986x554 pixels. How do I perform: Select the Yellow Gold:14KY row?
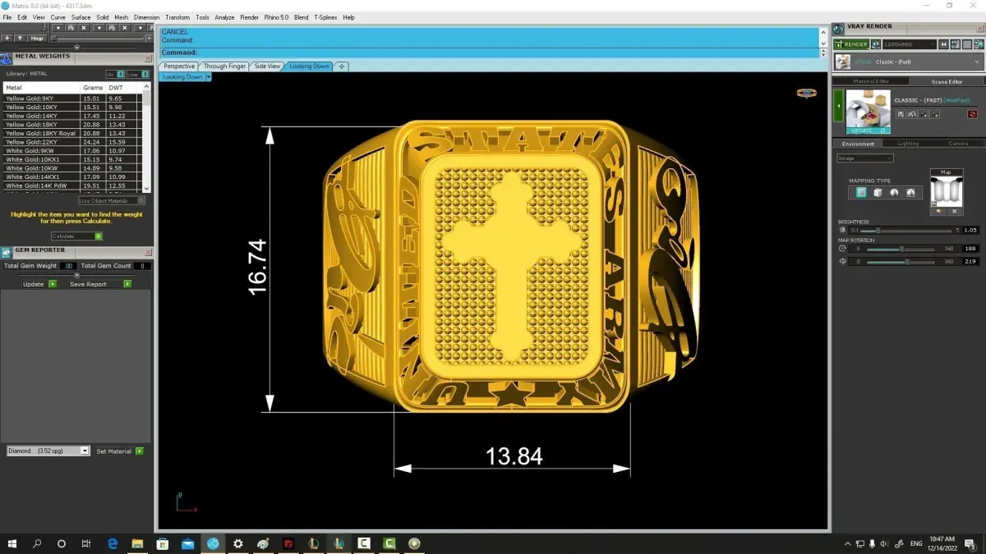click(72, 116)
